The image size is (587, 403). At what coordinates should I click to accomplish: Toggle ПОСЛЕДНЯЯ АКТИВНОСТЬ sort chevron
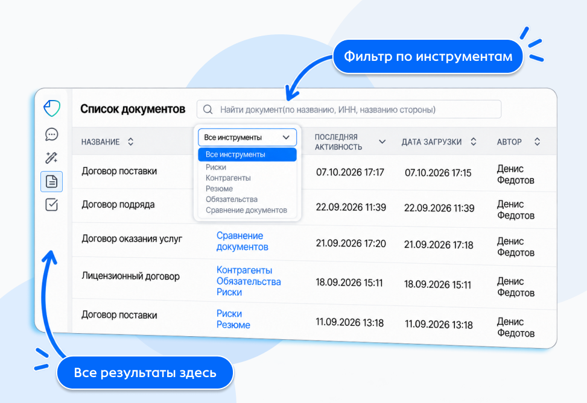click(x=382, y=142)
